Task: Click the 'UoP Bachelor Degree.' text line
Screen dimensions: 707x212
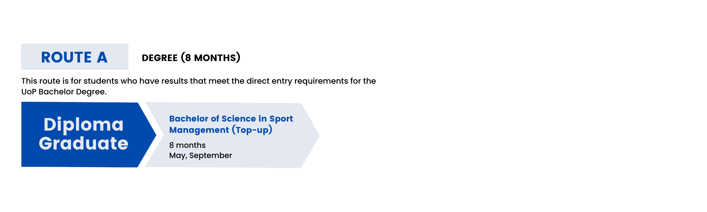Action: point(64,92)
